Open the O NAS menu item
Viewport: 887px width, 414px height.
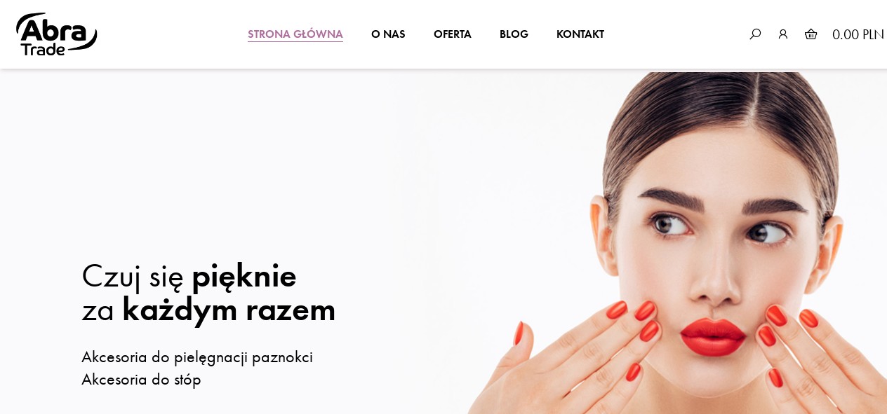(x=388, y=34)
